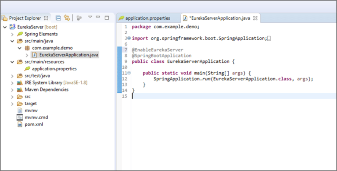Click the folded import placeholder box
Screen dimensions: 337x171
269,39
